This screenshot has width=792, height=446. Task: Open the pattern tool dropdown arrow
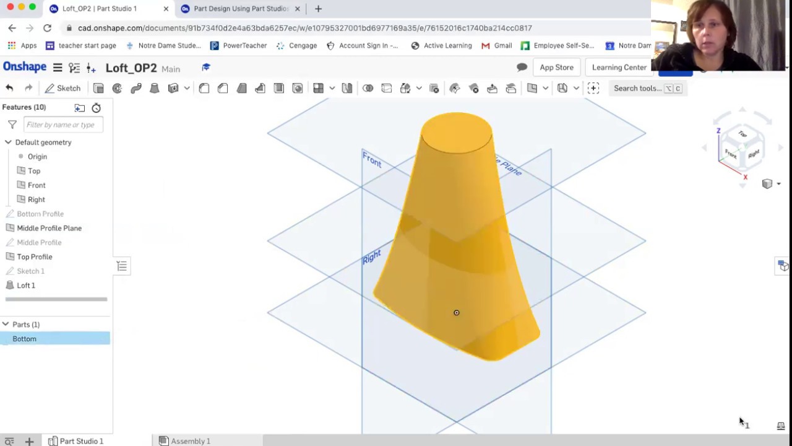click(332, 88)
